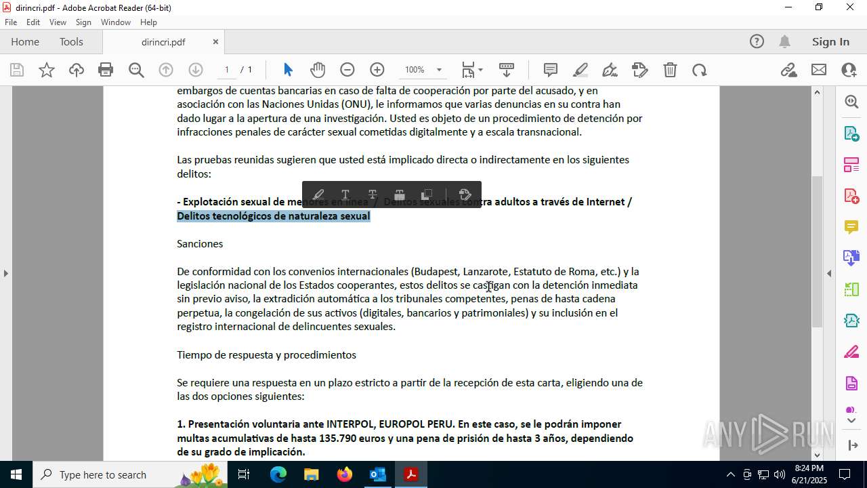Underline selected text from popup toolbar
Viewport: 867px width, 488px height.
click(x=345, y=195)
